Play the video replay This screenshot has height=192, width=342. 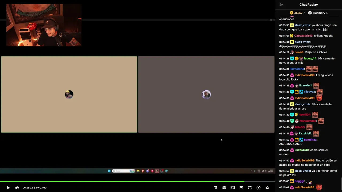pos(8,188)
